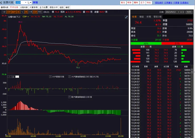Click the 單量 column header in trade list
Image resolution: width=195 pixels, height=138 pixels.
click(x=176, y=67)
